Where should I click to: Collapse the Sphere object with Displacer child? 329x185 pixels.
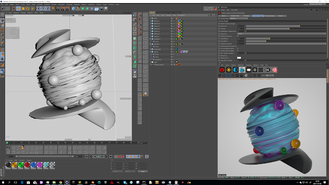tap(151, 52)
